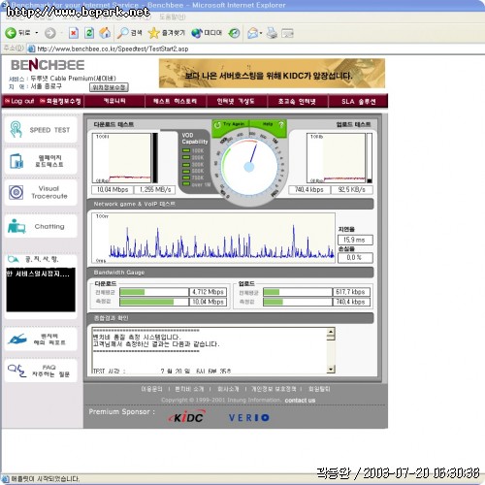The width and height of the screenshot is (485, 485).
Task: Open the 커뮤니티 navigation tab
Action: click(114, 101)
